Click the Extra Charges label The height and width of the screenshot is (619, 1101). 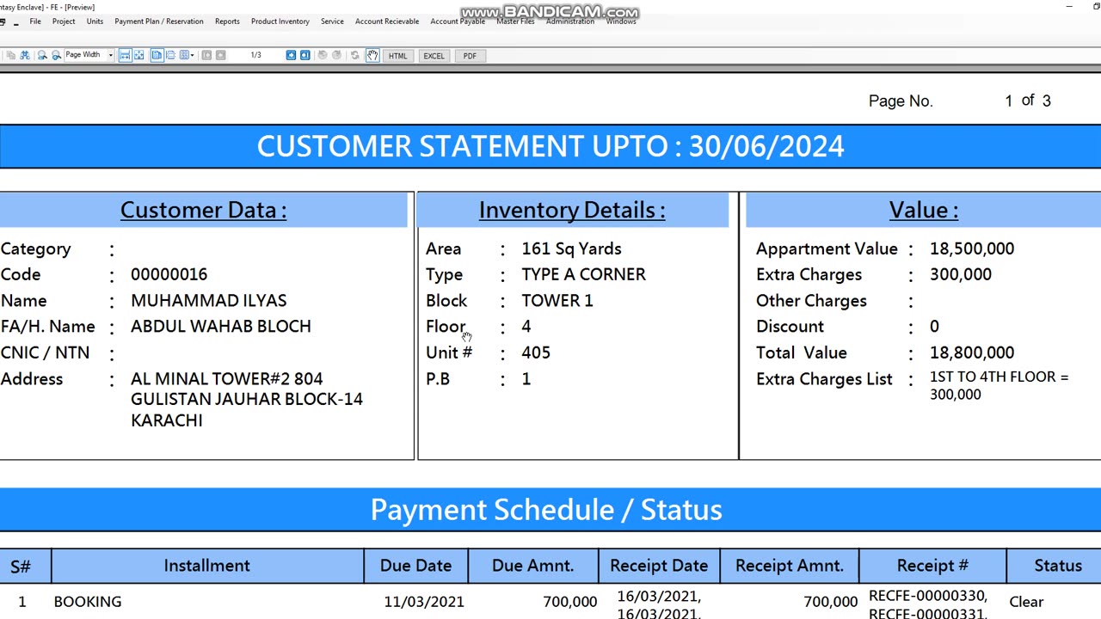click(809, 274)
